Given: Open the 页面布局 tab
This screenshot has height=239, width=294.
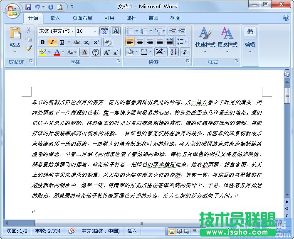Looking at the screenshot, I should pos(82,18).
